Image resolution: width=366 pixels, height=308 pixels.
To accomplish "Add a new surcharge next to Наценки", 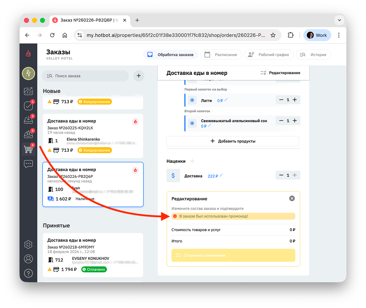I will (192, 161).
